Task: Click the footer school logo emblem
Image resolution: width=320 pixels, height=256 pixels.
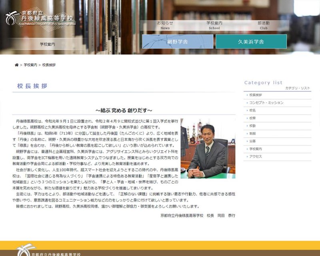Action: tap(25, 251)
